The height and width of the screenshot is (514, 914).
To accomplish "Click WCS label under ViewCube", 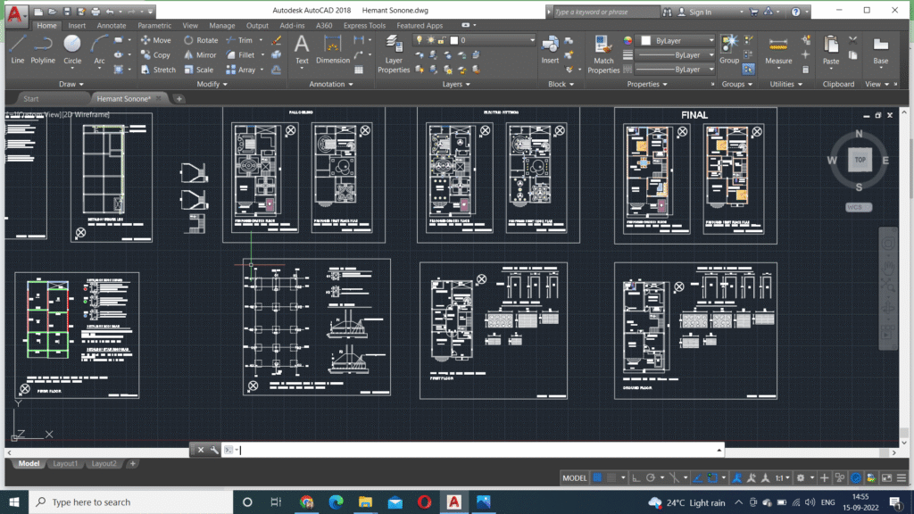I will point(858,207).
